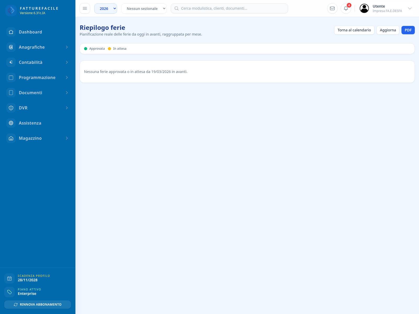Click the Versione 6.31c.IA text

[x=32, y=13]
